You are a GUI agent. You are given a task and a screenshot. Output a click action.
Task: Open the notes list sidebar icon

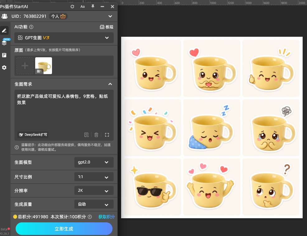pos(4,55)
